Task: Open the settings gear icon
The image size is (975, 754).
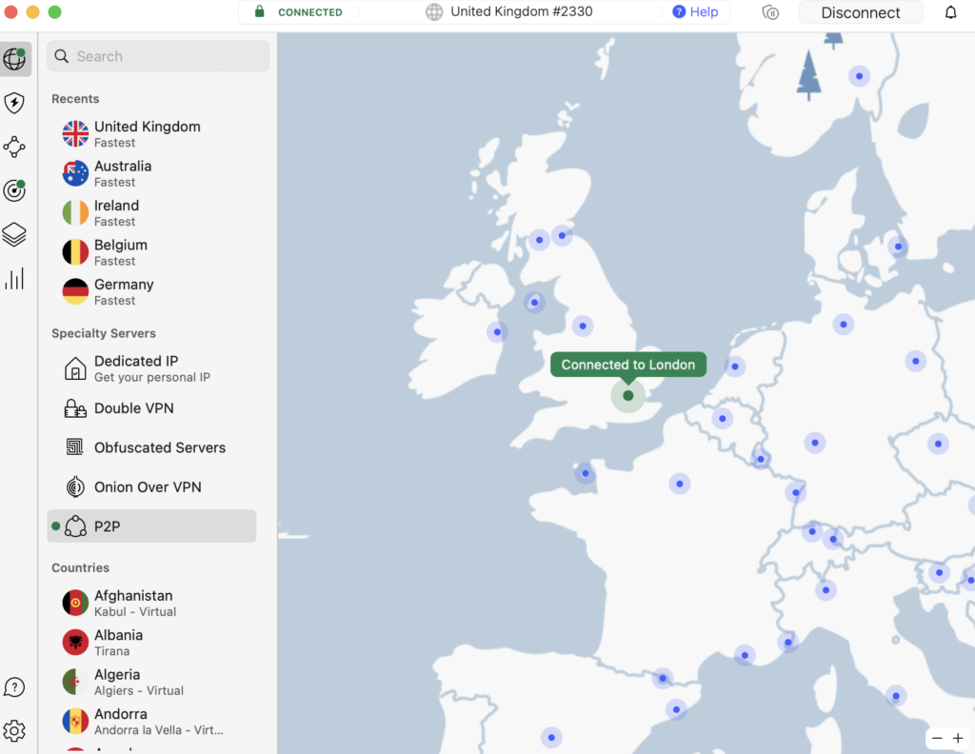Action: point(14,731)
